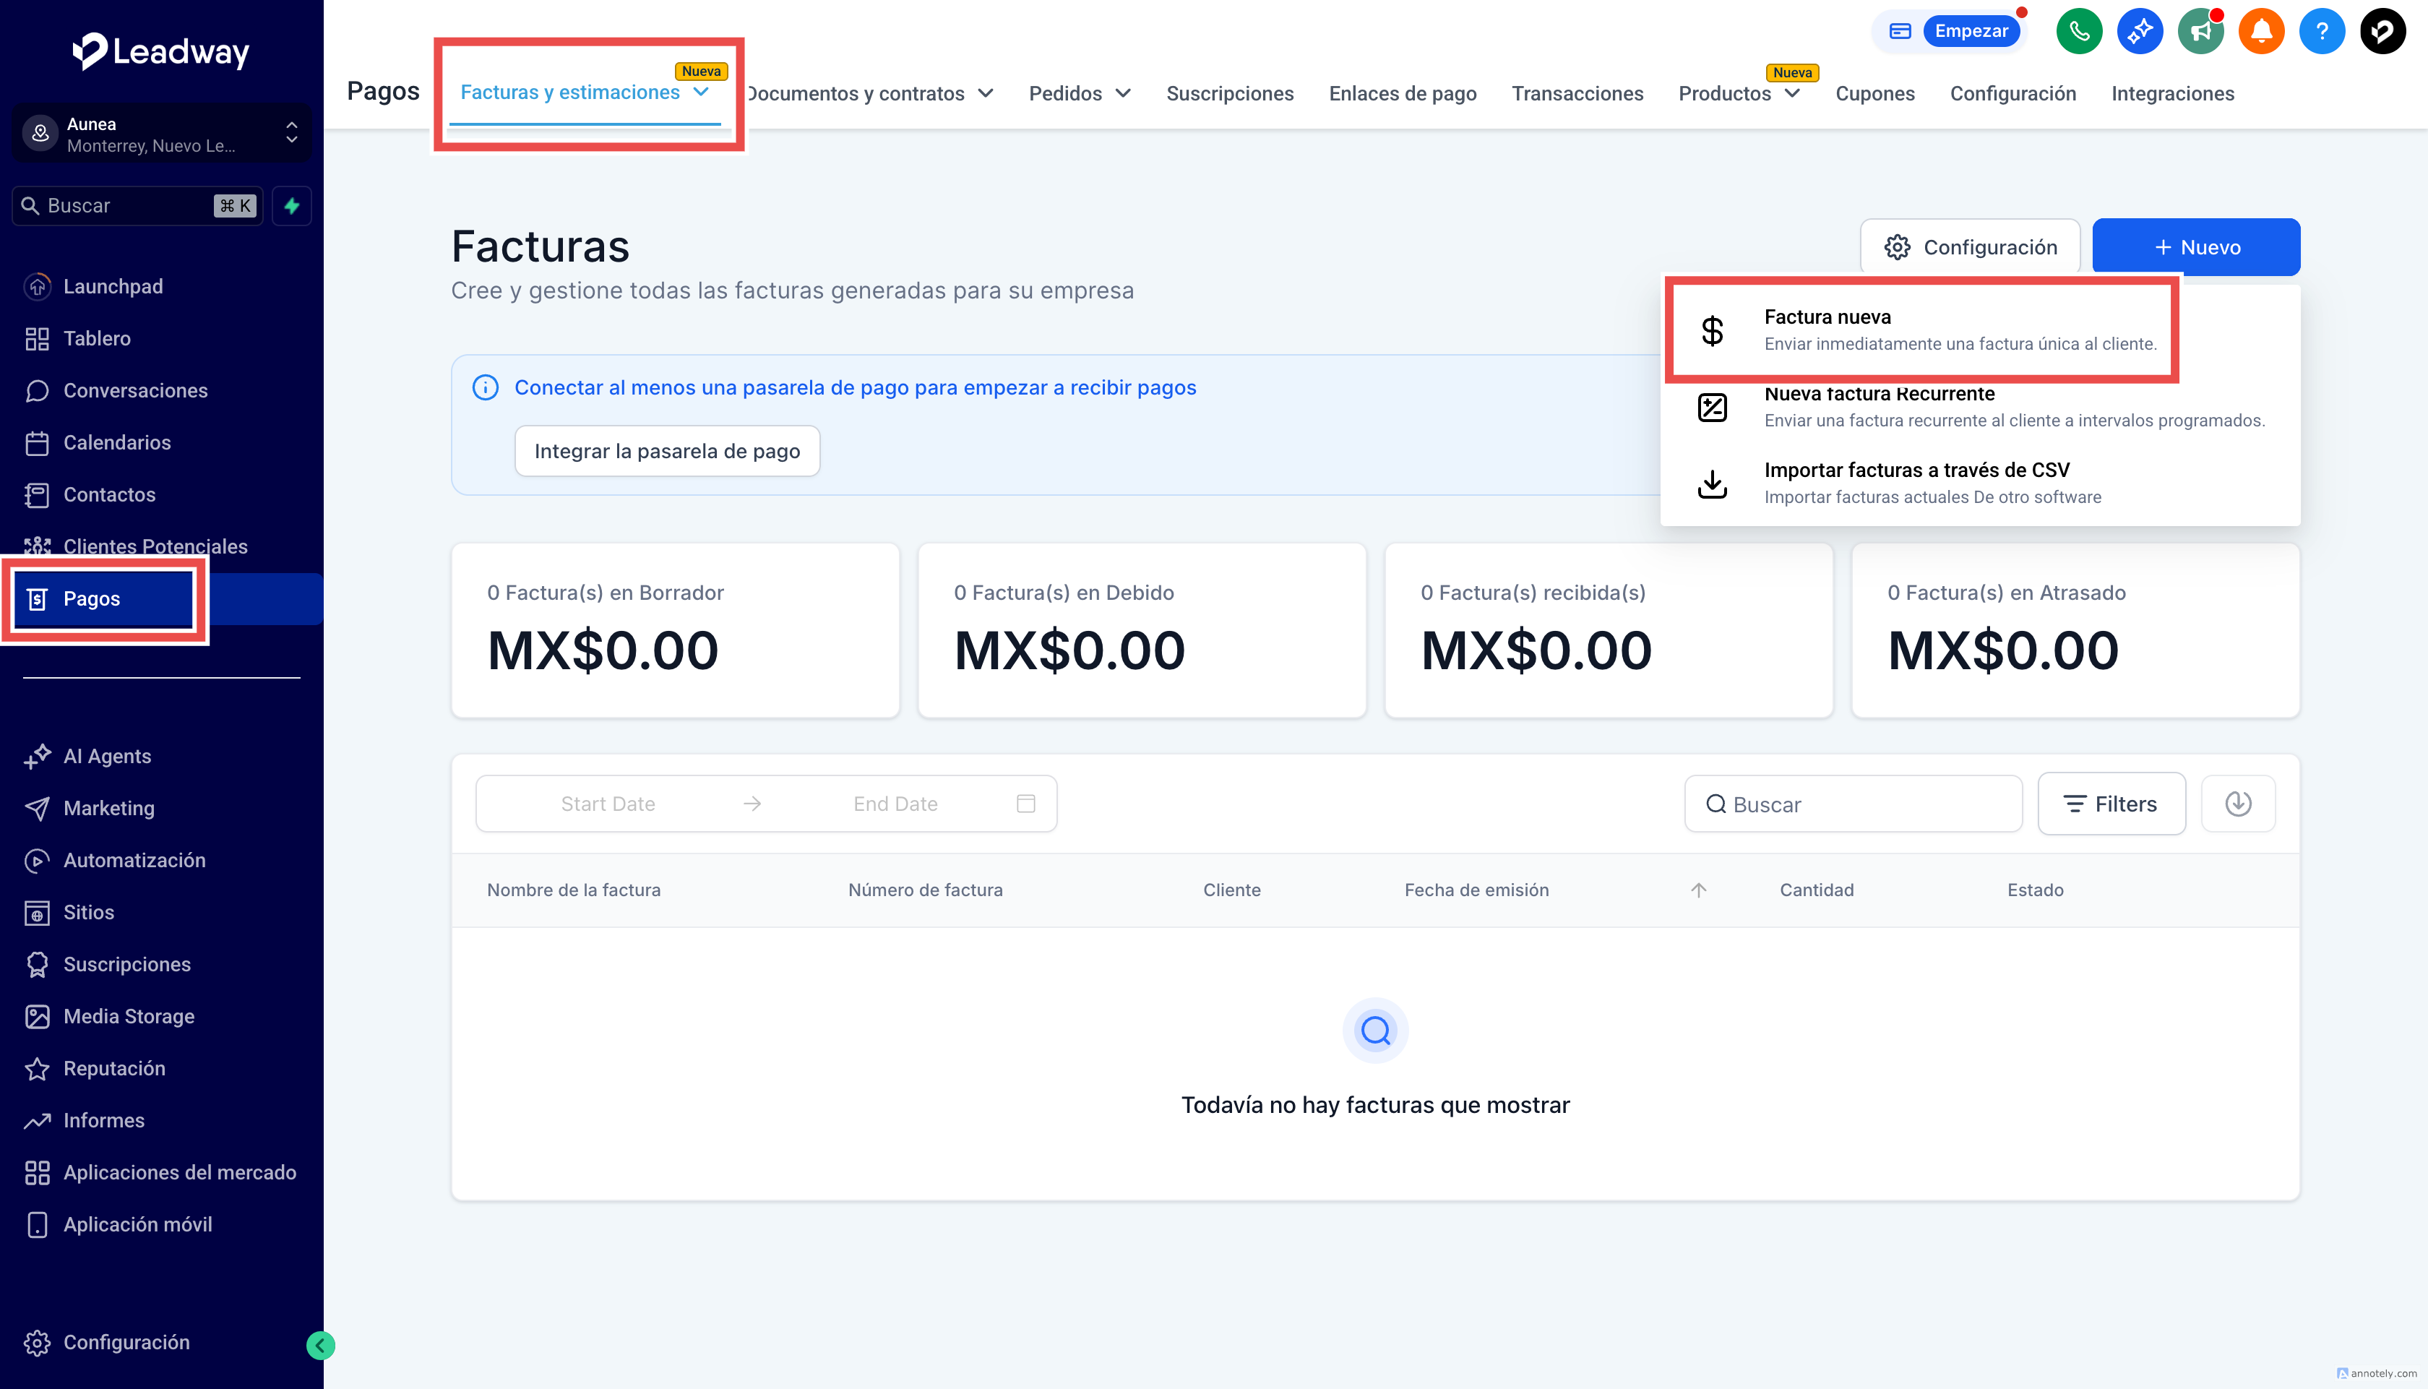
Task: Collapse sidebar with green arrow button
Action: [320, 1345]
